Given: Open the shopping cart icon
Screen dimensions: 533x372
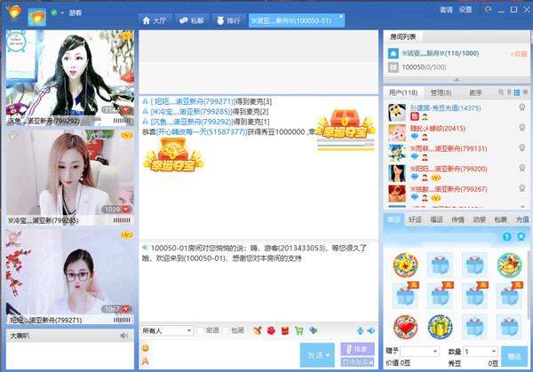Looking at the screenshot, I should coord(298,330).
